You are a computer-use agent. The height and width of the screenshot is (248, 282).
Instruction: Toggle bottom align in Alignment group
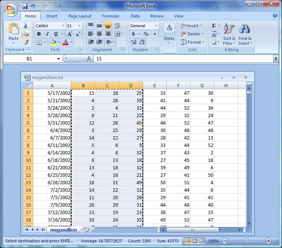pyautogui.click(x=108, y=26)
